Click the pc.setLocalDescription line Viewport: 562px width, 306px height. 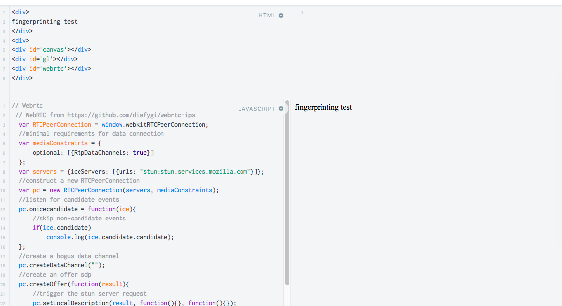[134, 303]
